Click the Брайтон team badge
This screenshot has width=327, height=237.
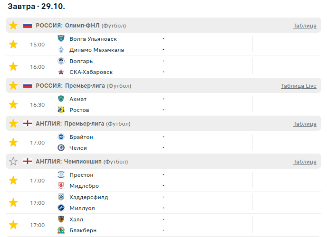pos(61,137)
